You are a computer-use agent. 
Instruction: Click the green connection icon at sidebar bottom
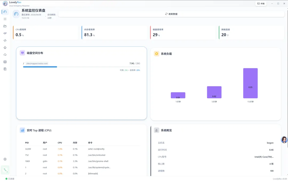pyautogui.click(x=5, y=170)
